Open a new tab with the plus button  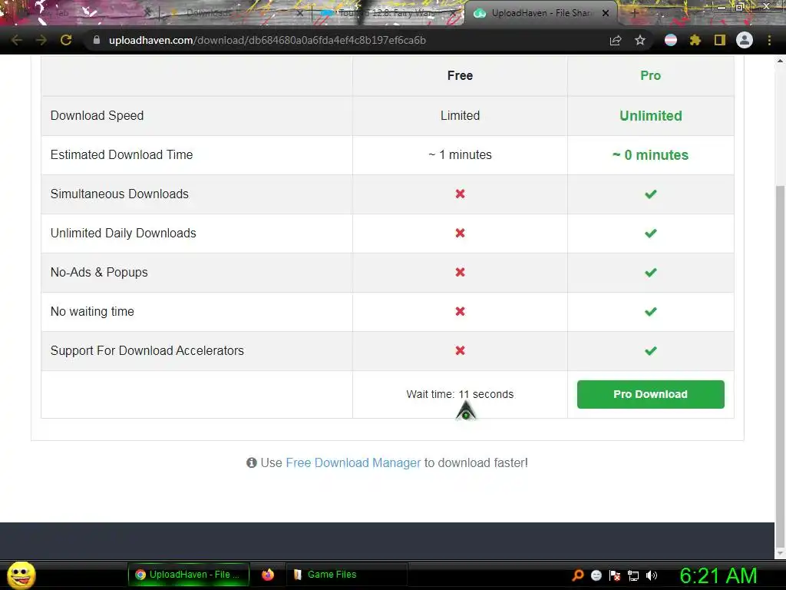(634, 13)
